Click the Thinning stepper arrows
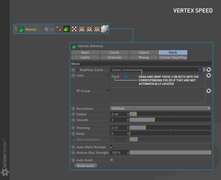Viewport: 221px width, 180px height. pos(128,128)
